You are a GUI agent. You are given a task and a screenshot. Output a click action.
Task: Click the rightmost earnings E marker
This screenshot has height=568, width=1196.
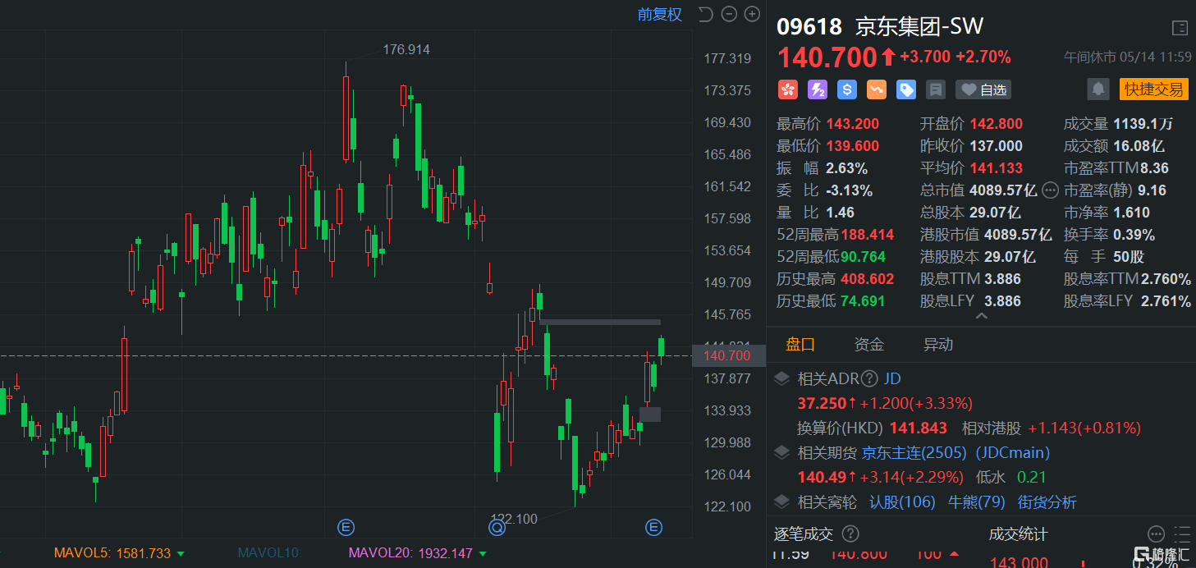coord(654,526)
